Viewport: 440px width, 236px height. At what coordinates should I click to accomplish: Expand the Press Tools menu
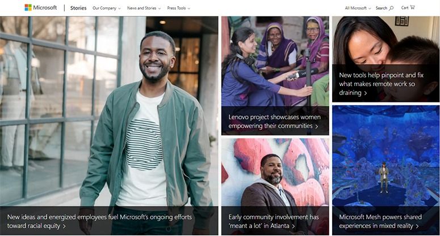pyautogui.click(x=178, y=8)
